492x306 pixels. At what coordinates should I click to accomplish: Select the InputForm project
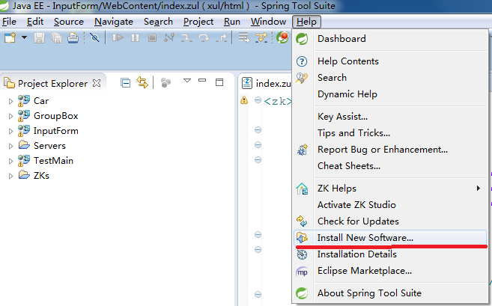pyautogui.click(x=56, y=131)
